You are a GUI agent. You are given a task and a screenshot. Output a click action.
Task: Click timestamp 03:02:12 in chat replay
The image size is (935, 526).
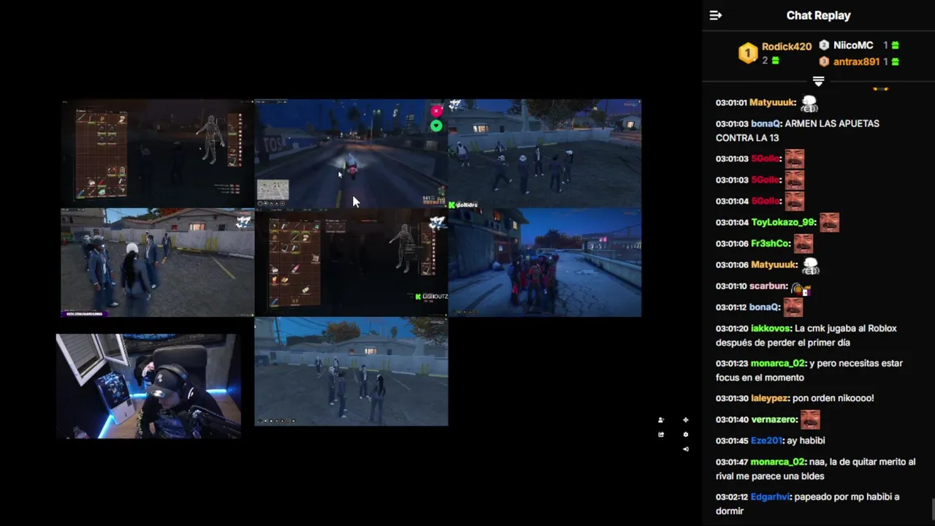(x=732, y=498)
